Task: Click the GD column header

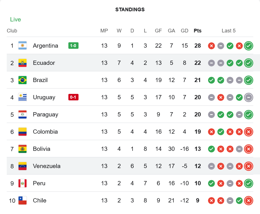Action: click(185, 31)
